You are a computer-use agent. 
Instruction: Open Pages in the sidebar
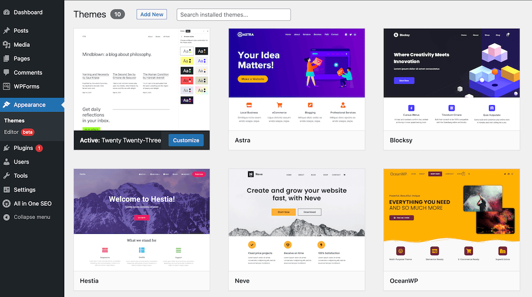click(22, 58)
